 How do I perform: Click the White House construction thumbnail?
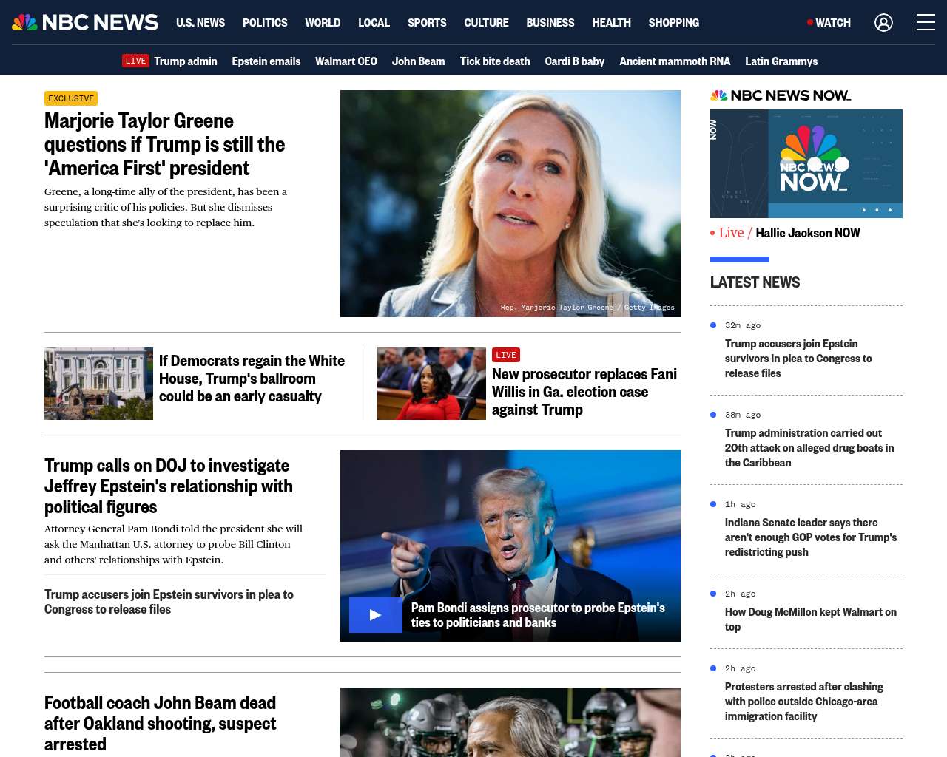pos(98,384)
